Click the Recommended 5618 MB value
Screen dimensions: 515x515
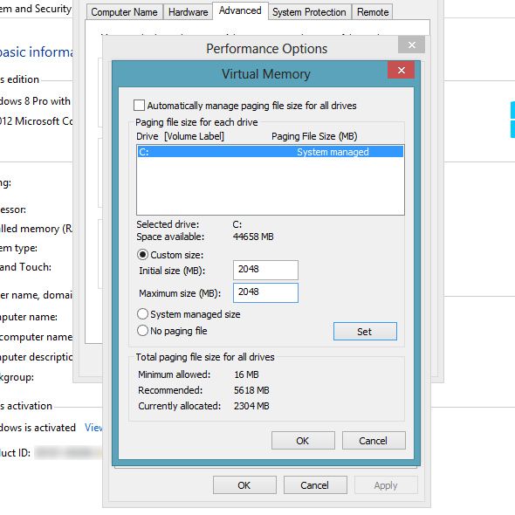(251, 390)
